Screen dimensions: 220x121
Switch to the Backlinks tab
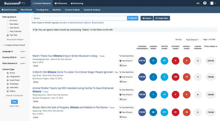57,10
